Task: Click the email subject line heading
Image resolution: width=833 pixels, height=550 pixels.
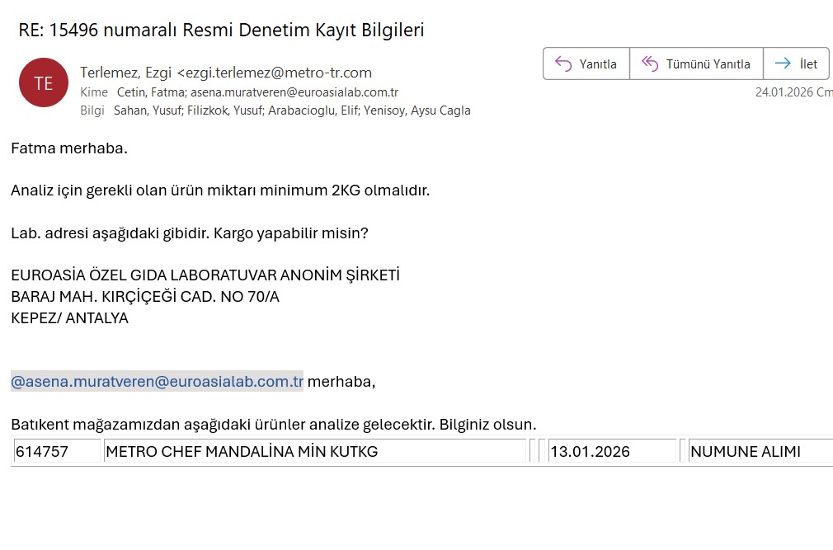Action: pos(221,31)
